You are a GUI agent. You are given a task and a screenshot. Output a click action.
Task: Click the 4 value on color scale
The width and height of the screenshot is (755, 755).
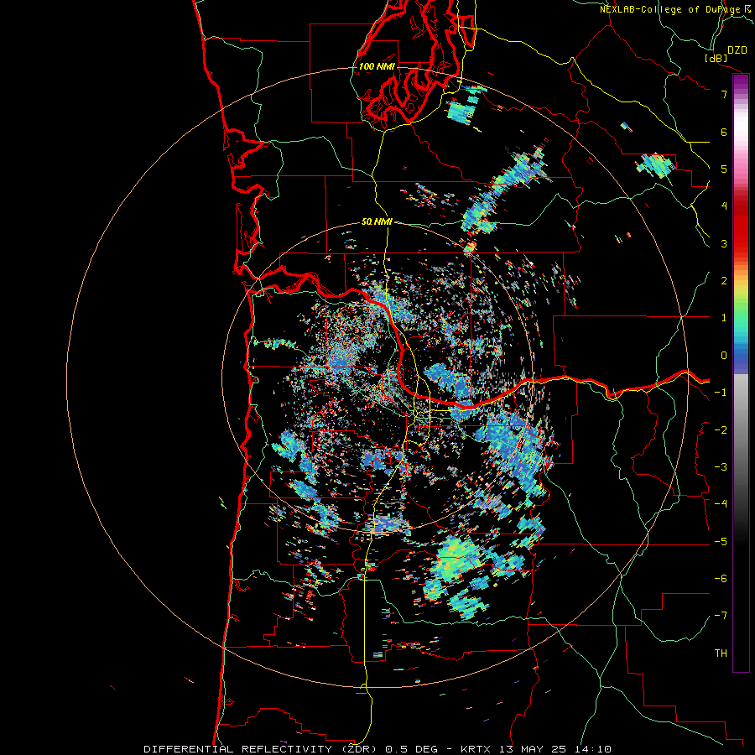pyautogui.click(x=724, y=206)
